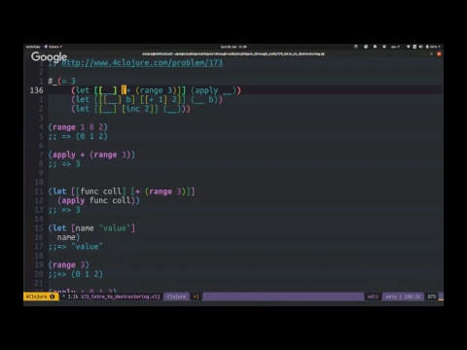Open the clock and calendar in top bar
Screen dimensions: 467x350
[233, 47]
